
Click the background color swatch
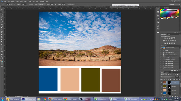(x=2, y=62)
